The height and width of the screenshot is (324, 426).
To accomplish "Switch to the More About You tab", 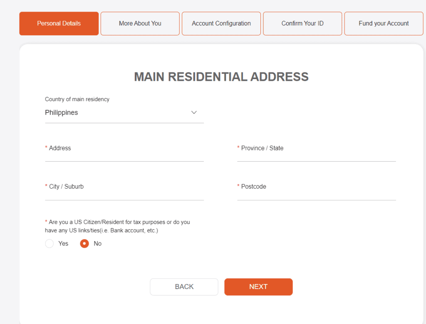I will pos(140,23).
